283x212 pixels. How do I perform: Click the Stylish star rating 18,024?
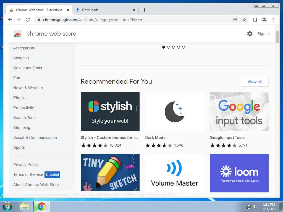(x=101, y=145)
